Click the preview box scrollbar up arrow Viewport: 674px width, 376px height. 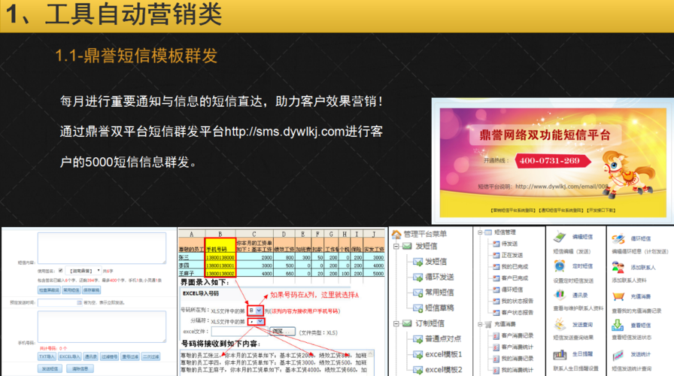[x=371, y=353]
